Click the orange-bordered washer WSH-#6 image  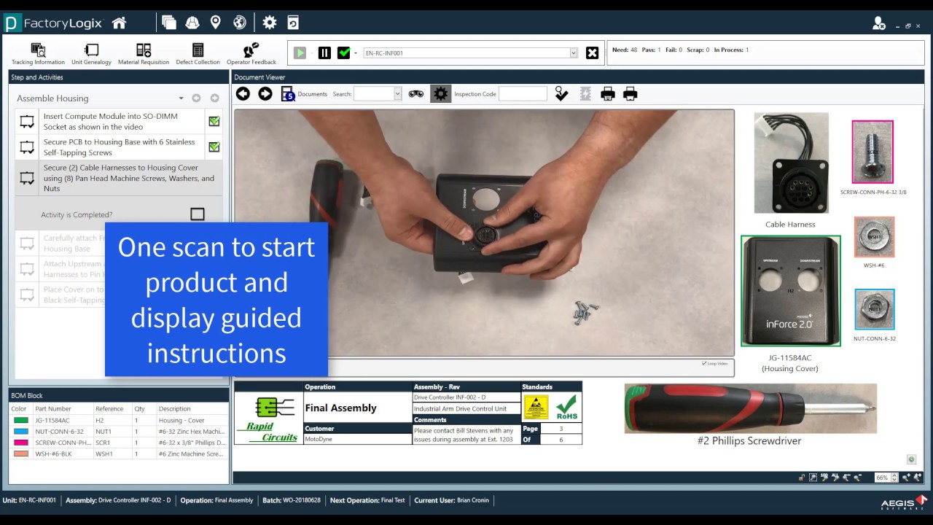pyautogui.click(x=874, y=236)
